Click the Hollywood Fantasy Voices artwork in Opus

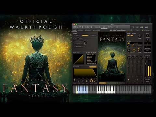112,57
